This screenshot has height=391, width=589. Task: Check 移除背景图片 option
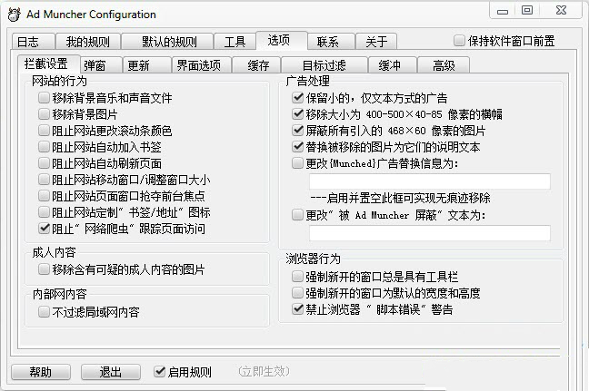point(44,114)
